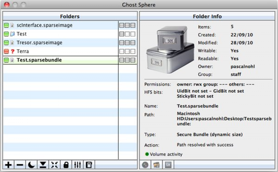
Task: Click the green status indicator of Test.sparsebundle
Action: click(x=6, y=60)
